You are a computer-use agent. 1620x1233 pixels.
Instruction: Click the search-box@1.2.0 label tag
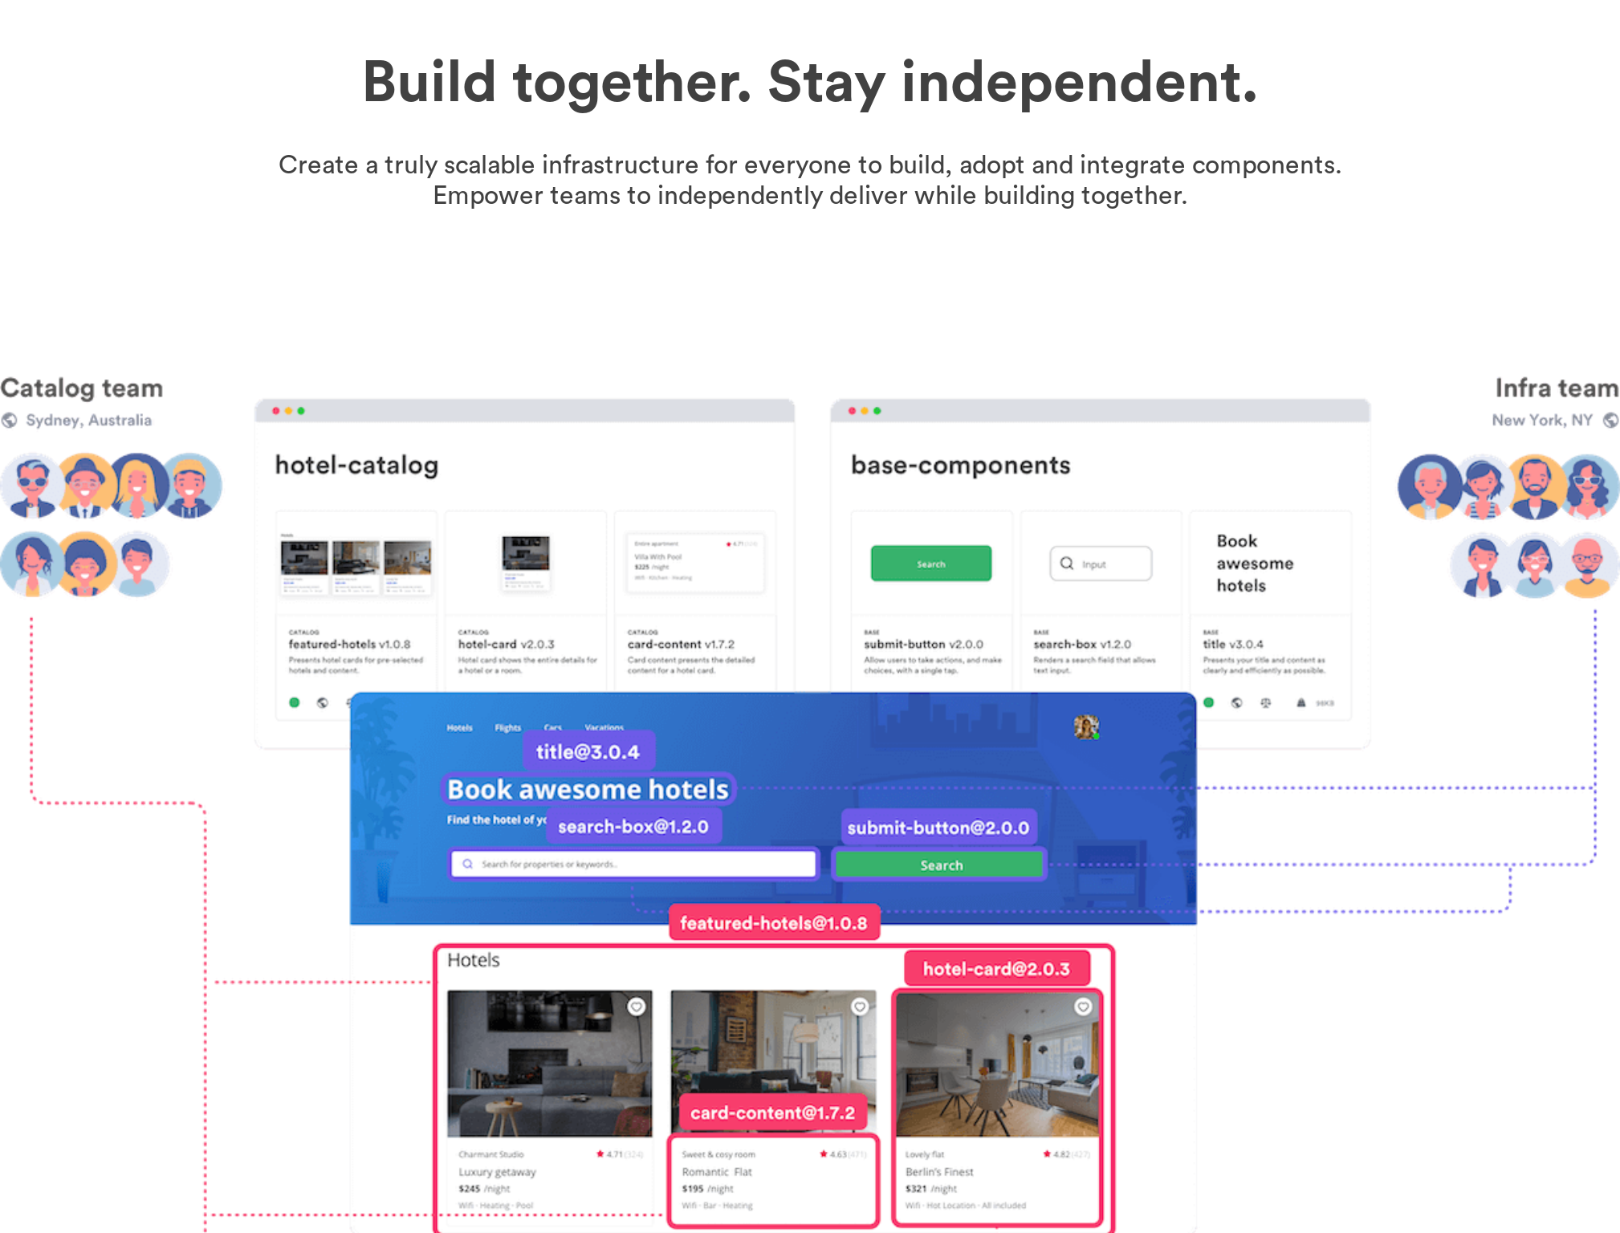coord(633,827)
